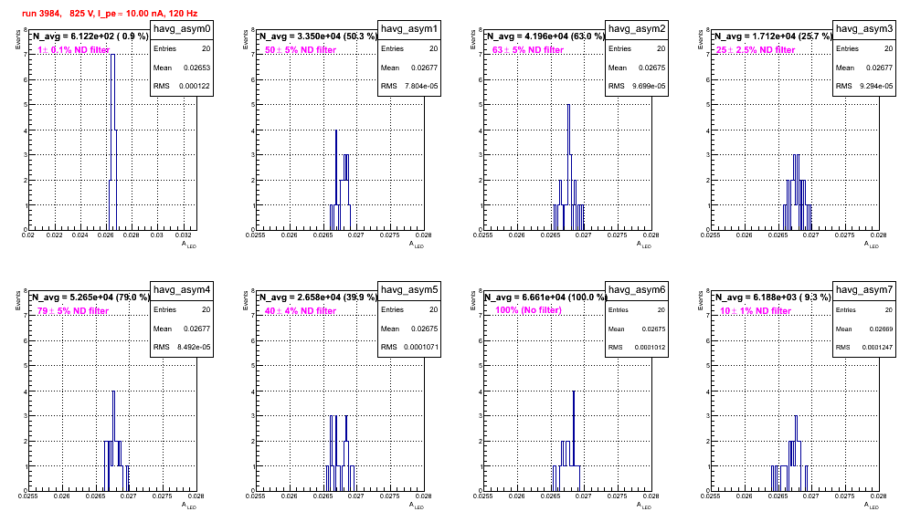
Task: Pick the magenta '10± 1% ND filter' label
Action: [x=756, y=311]
